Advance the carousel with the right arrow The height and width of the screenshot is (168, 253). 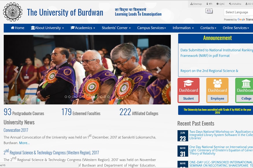tap(158, 69)
